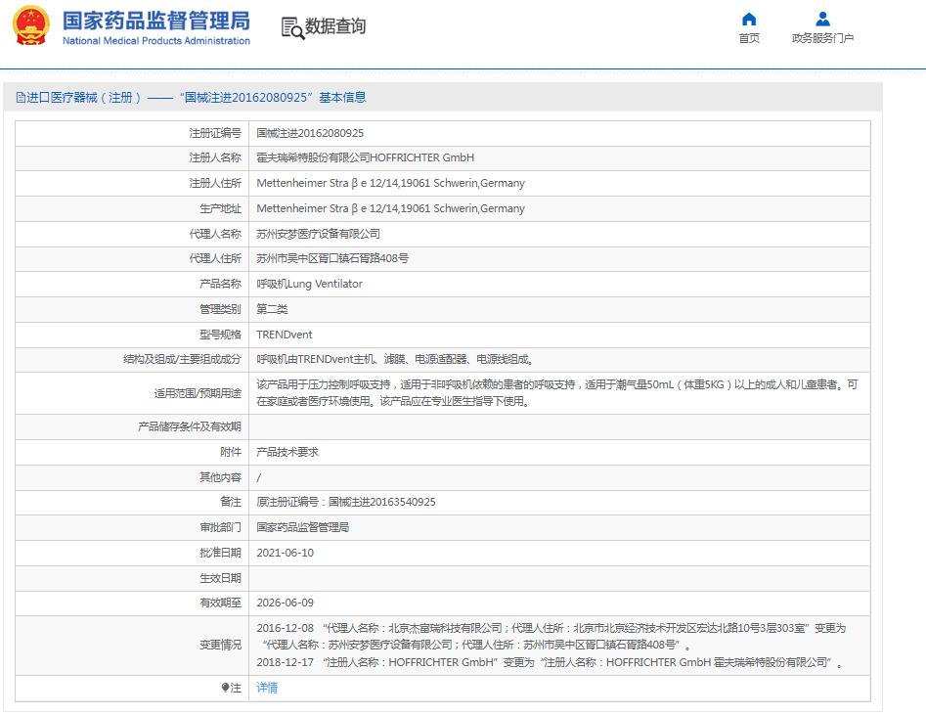The image size is (926, 715).
Task: Click the national emblem logo
Action: click(x=30, y=26)
